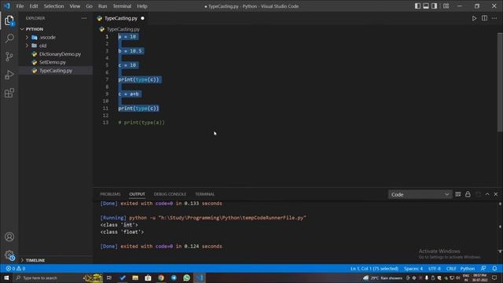
Task: Customize layout icon in title bar
Action: tap(446, 6)
